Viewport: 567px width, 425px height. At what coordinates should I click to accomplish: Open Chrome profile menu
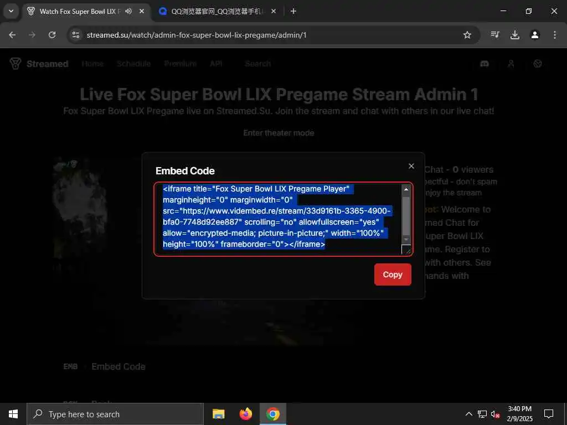click(535, 35)
